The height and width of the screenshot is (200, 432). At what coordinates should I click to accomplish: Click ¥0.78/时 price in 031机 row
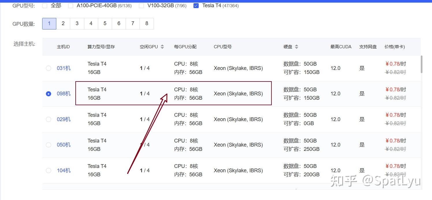coord(396,64)
